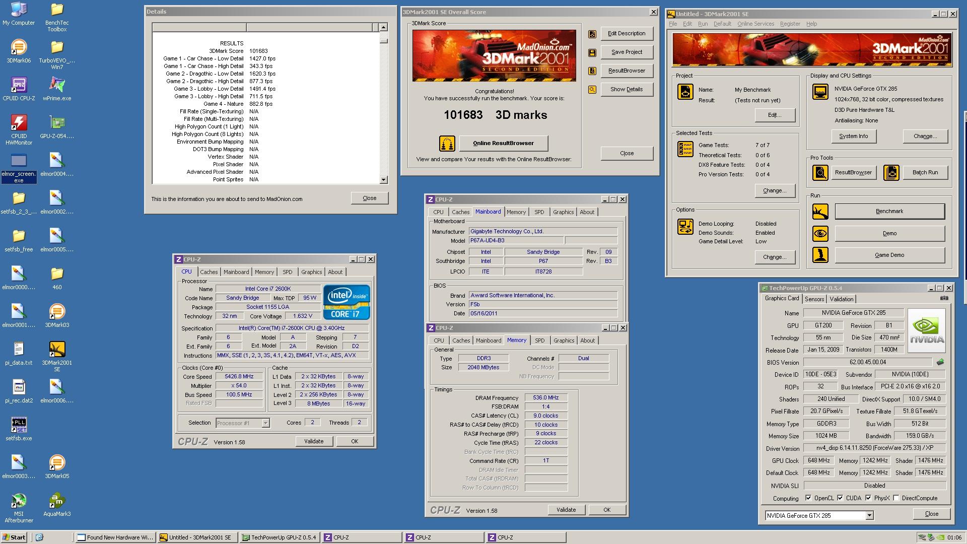Screen dimensions: 967x544
Task: Click Benchmark run icon in 3DMark2001
Action: [x=820, y=212]
